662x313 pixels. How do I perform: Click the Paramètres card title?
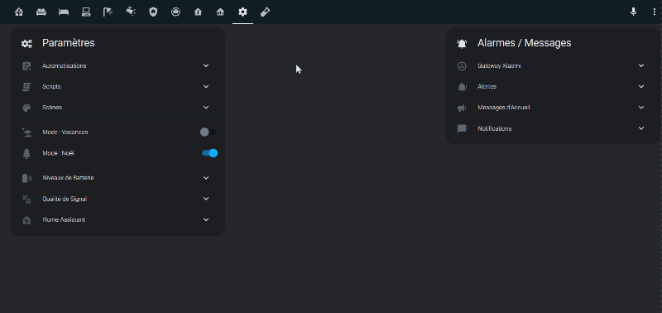click(x=69, y=43)
